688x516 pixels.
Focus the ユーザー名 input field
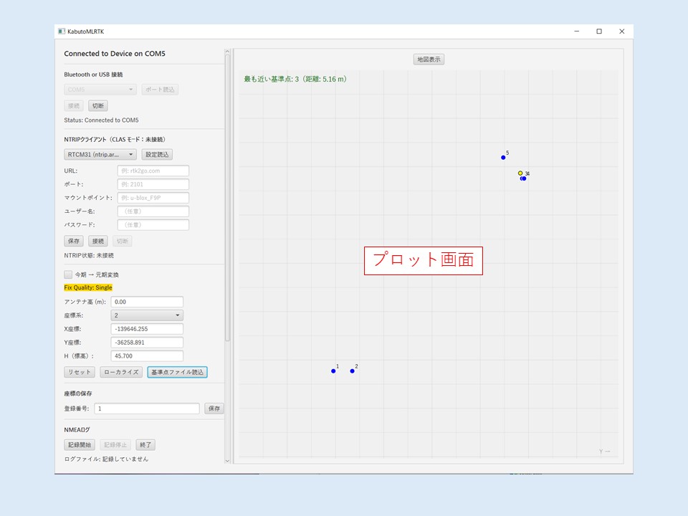pos(153,211)
